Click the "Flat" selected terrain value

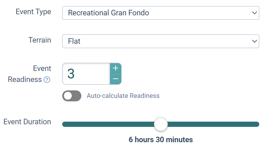[x=74, y=41]
